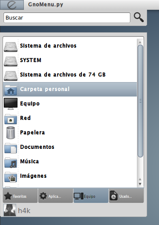Select the Equipo tab at the bottom

91,196
